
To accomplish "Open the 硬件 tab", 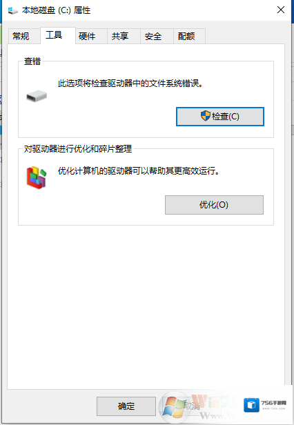I will 87,36.
